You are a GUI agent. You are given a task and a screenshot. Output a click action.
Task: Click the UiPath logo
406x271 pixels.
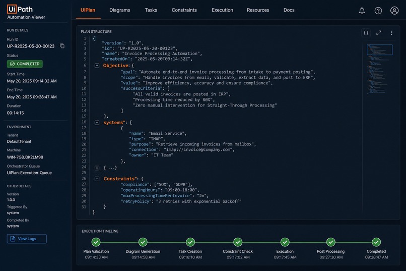20,9
